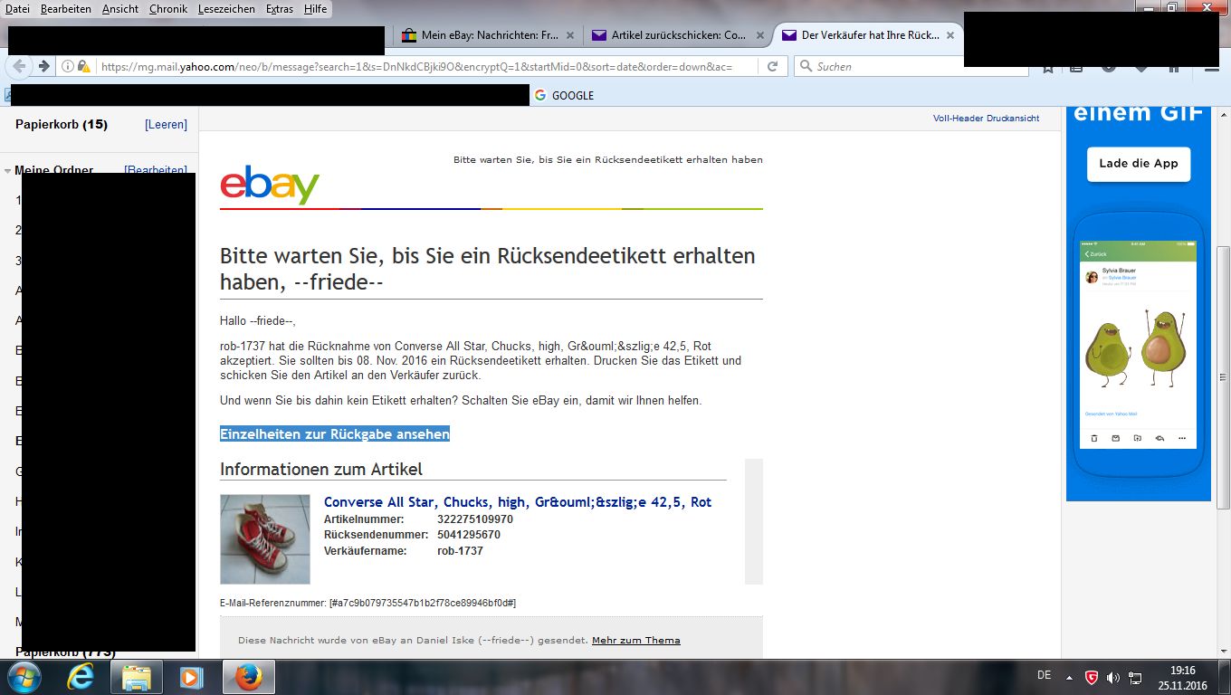Click the forward navigation arrow

[x=43, y=66]
